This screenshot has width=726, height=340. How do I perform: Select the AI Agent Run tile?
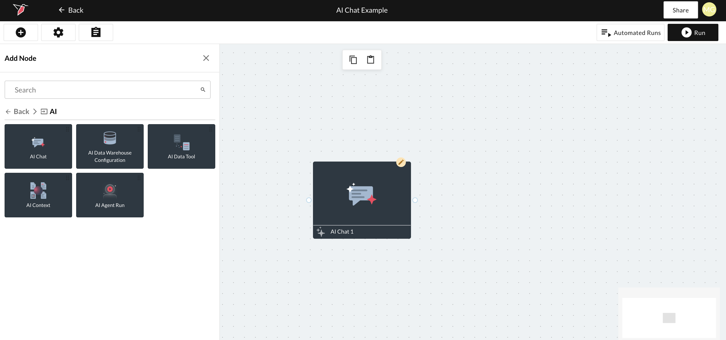click(110, 195)
